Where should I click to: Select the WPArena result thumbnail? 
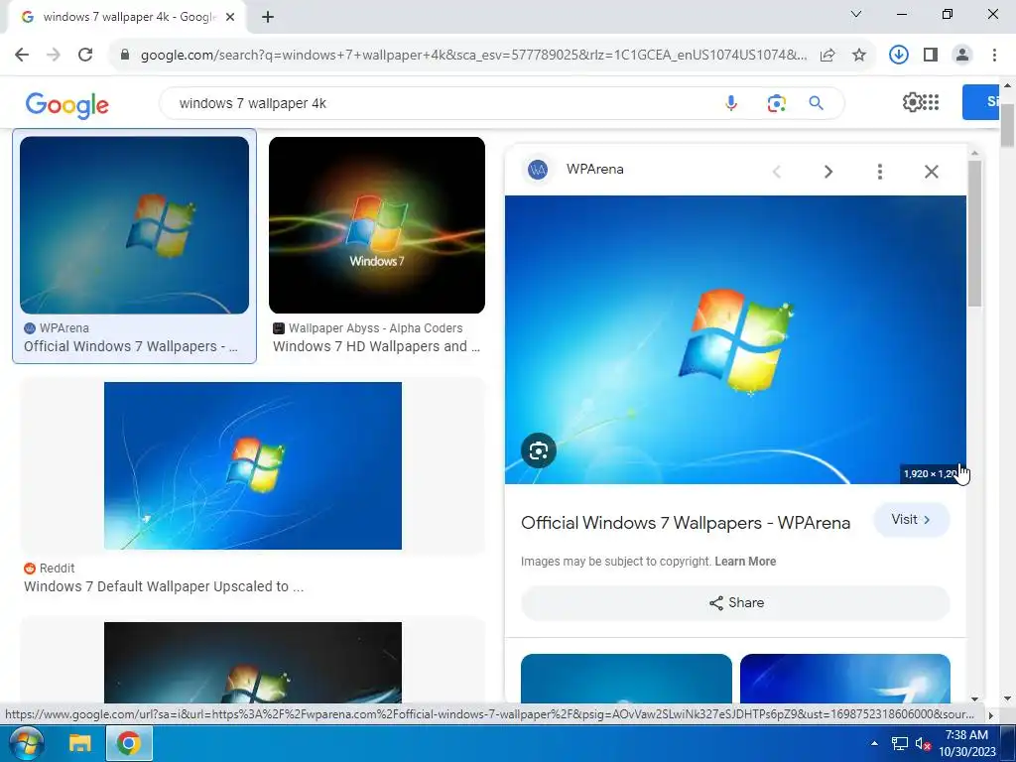134,225
